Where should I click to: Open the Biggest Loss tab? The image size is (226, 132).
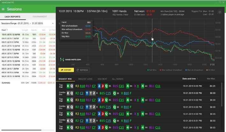click(85, 79)
